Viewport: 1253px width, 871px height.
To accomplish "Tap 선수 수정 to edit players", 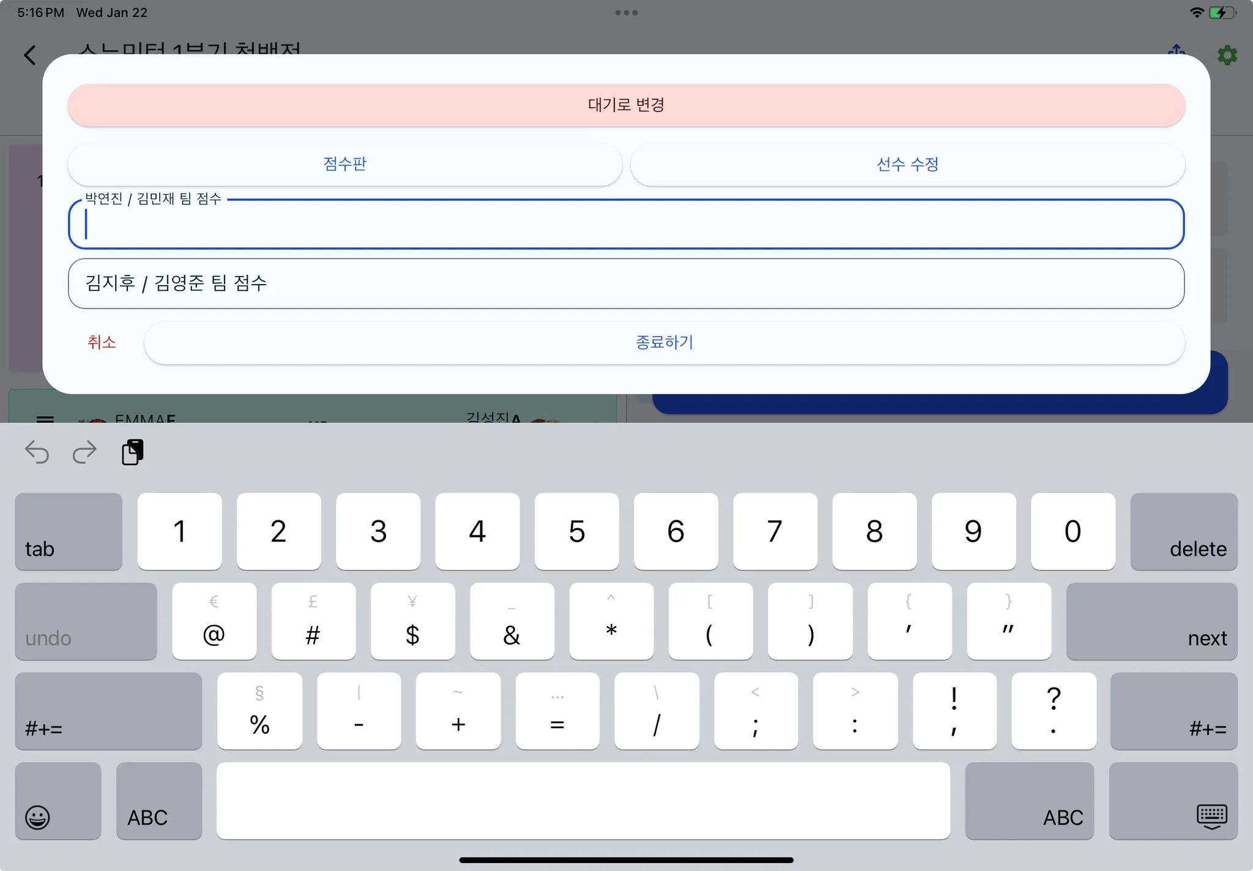I will point(907,164).
